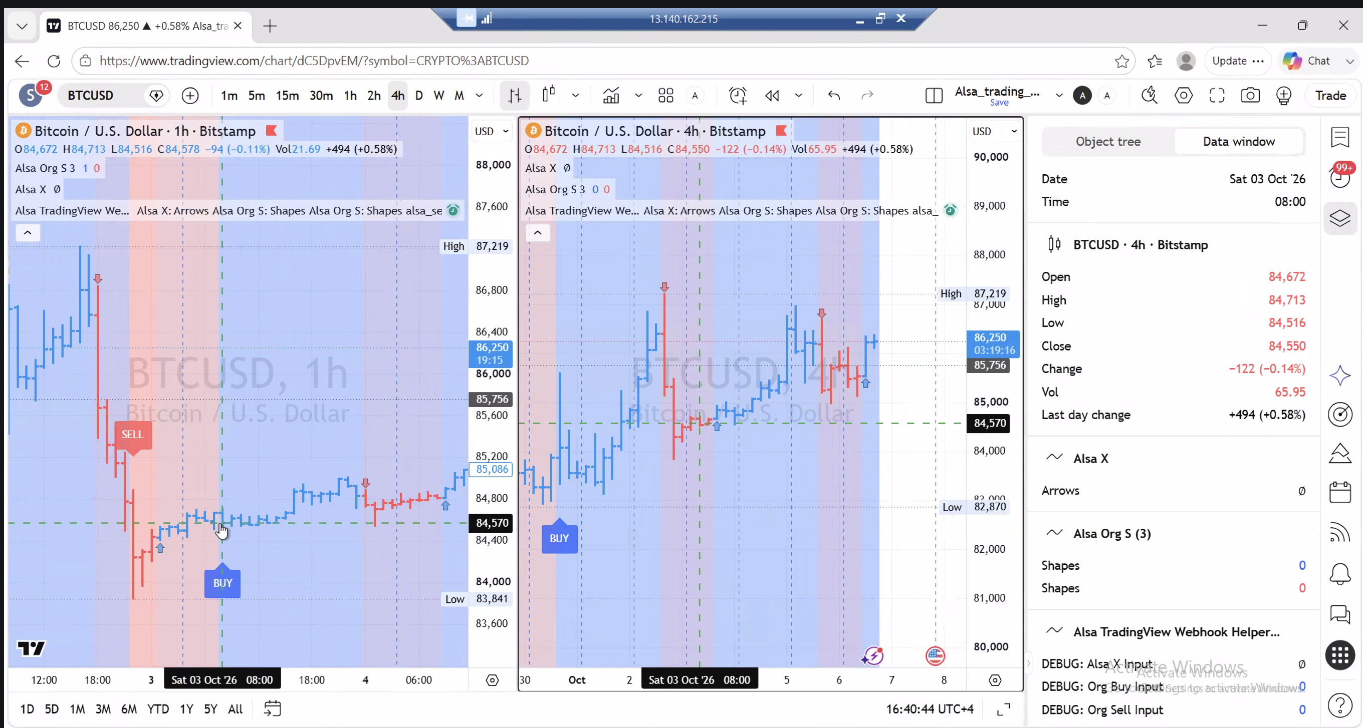Click the Indicators chart icon in toolbar

[611, 95]
